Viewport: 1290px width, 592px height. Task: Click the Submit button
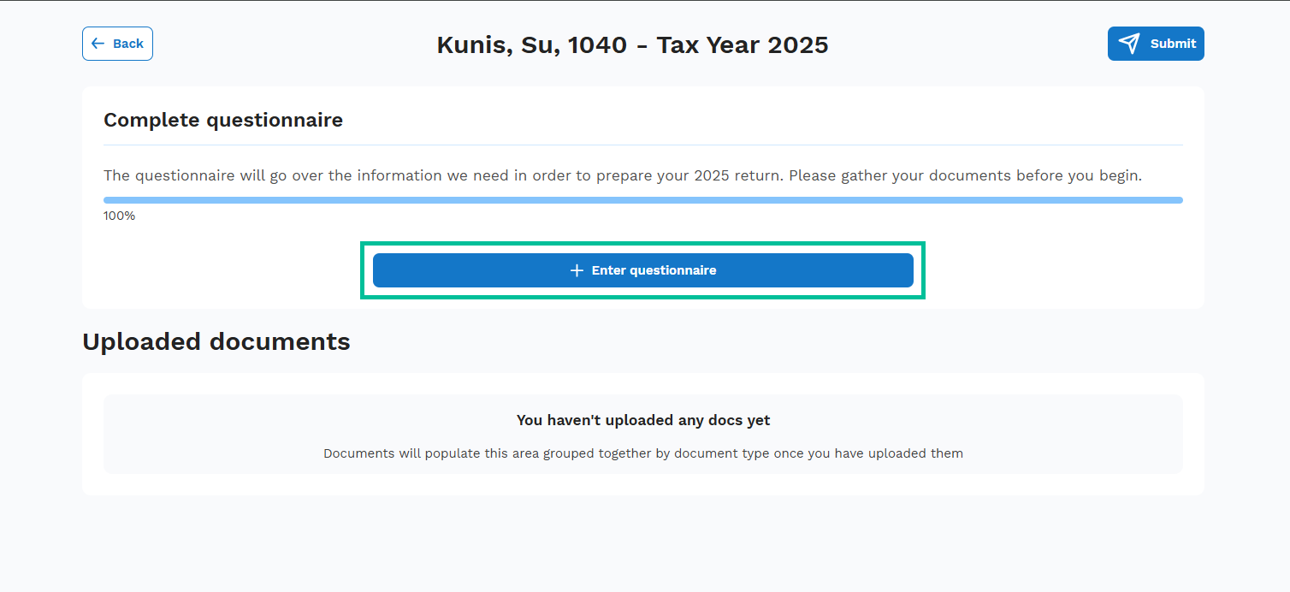pos(1156,43)
